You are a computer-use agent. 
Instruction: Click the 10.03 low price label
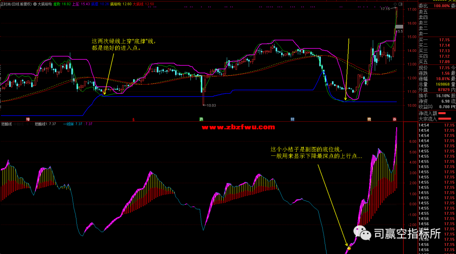coord(210,105)
